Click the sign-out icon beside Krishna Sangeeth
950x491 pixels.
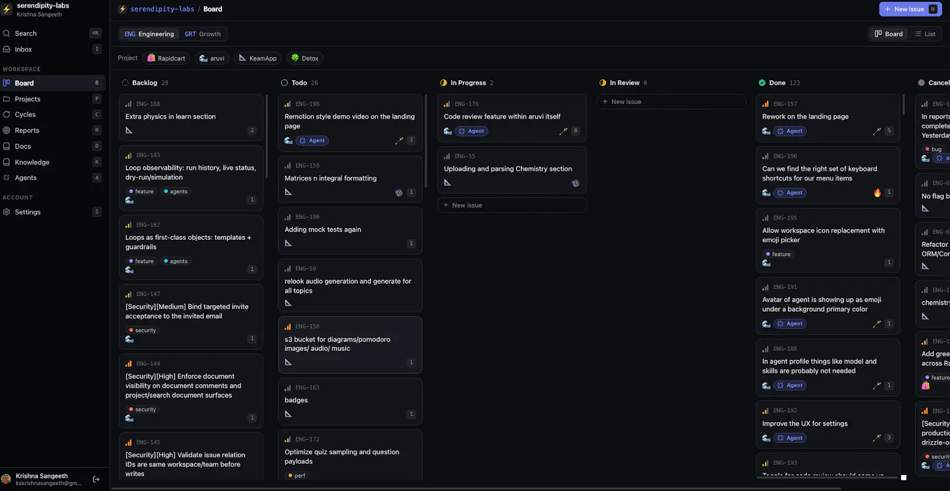[x=96, y=479]
